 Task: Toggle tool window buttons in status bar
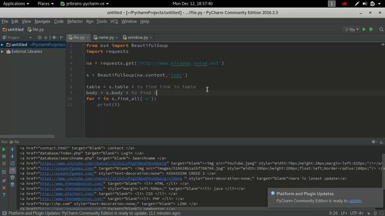4,213
